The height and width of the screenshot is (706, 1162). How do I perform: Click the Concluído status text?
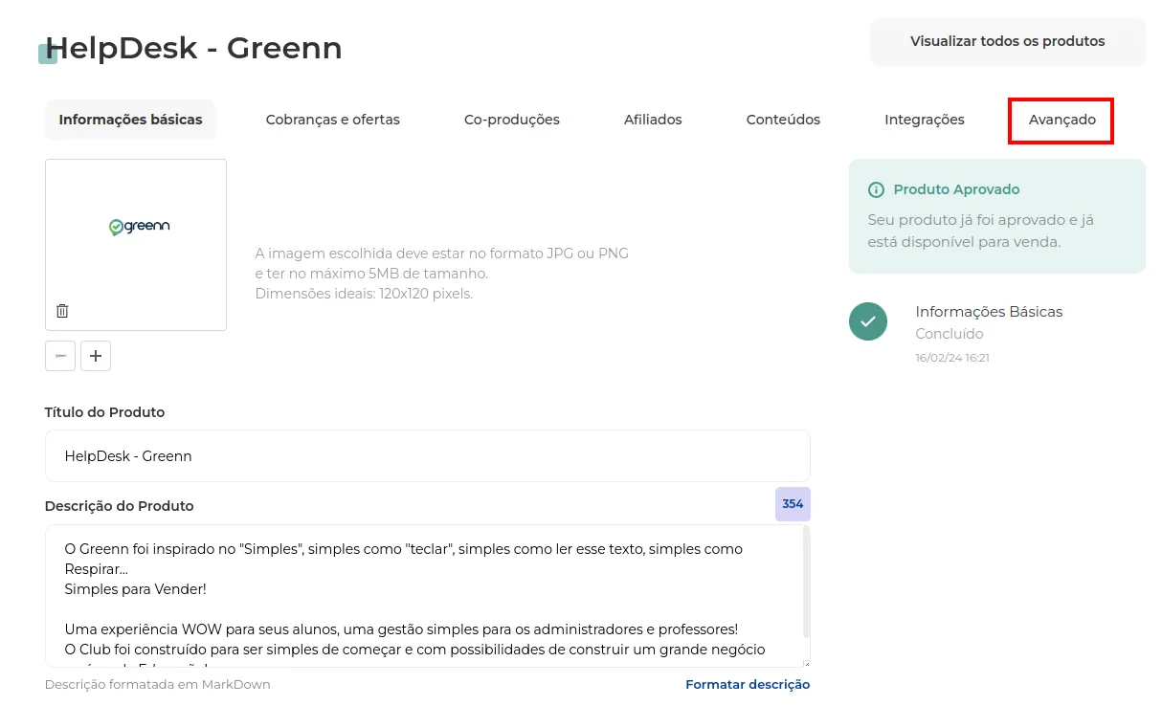(950, 334)
